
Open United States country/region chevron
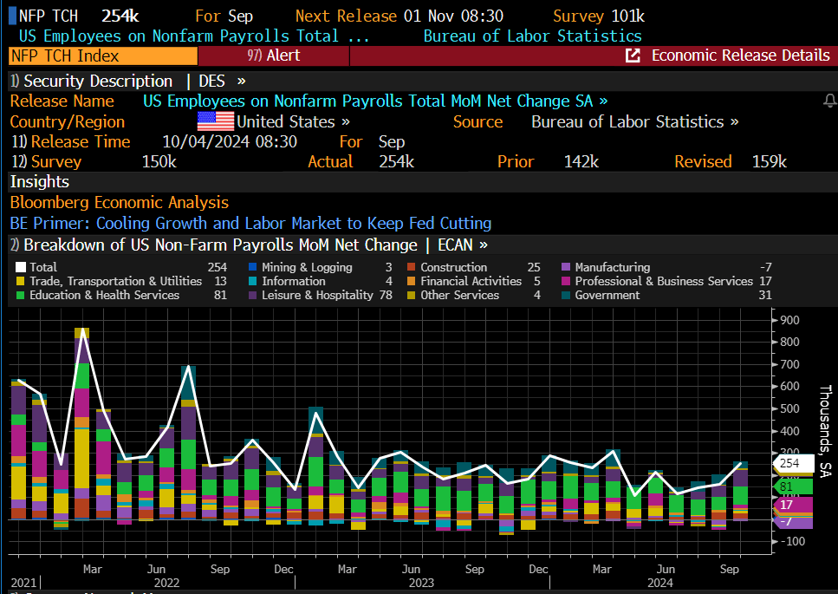(345, 122)
